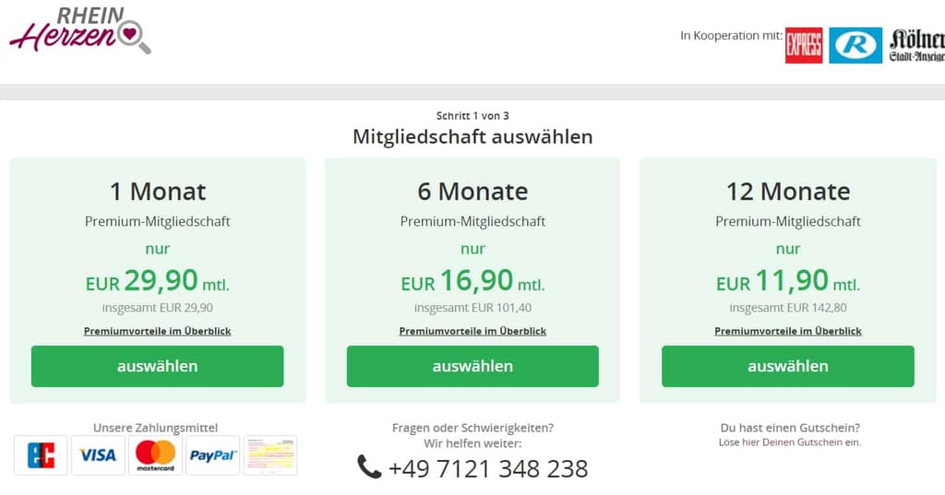Click the Kölner Stadt-Anzeiger logo
The width and height of the screenshot is (945, 495).
click(917, 45)
